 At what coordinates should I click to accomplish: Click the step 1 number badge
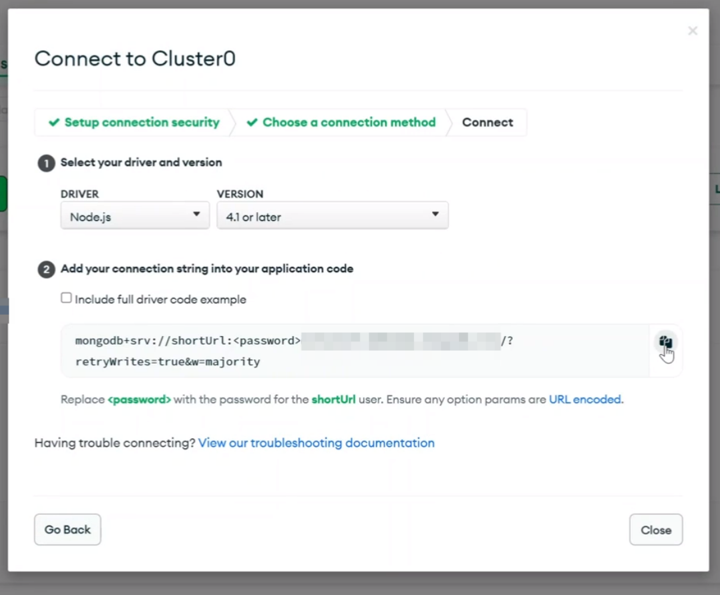pyautogui.click(x=46, y=163)
